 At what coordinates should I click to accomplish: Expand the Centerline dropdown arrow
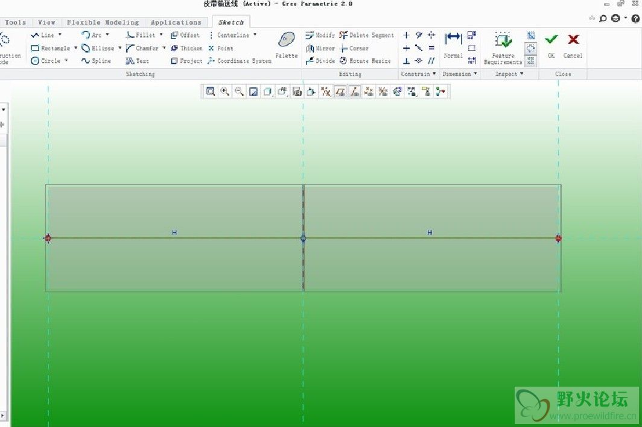point(255,35)
